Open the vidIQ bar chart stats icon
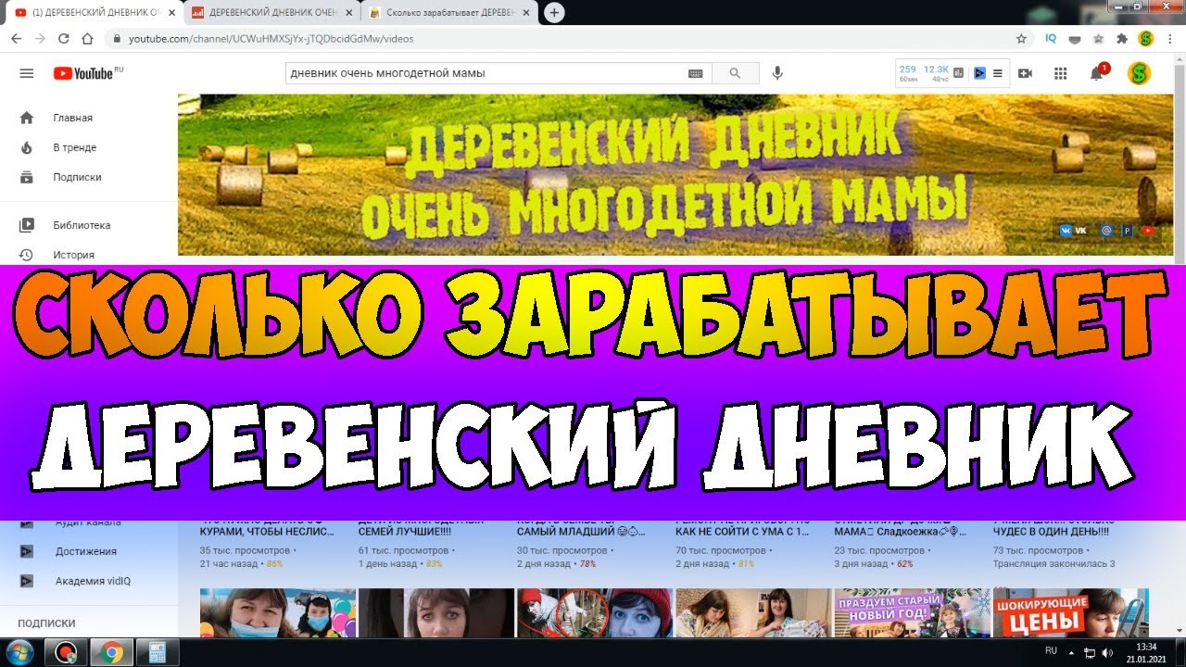This screenshot has height=667, width=1186. click(958, 73)
